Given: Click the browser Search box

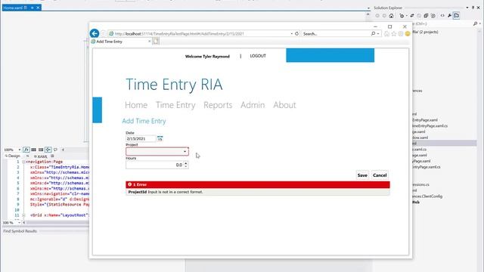Looking at the screenshot, I should click(x=336, y=33).
